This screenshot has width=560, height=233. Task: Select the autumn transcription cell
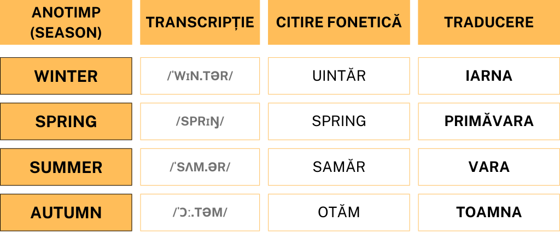200,212
